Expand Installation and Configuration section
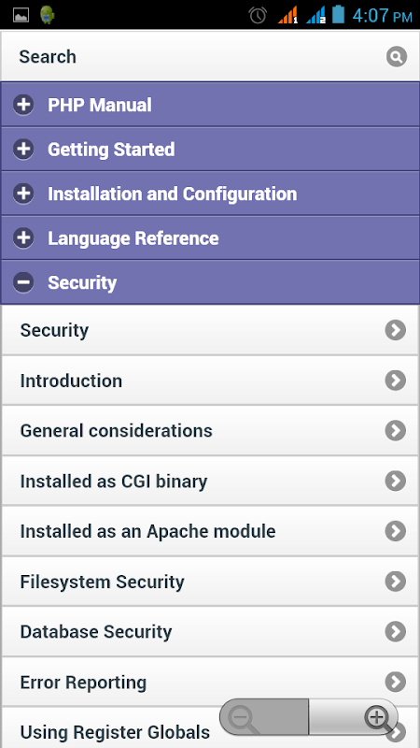420x748 pixels. tap(210, 194)
